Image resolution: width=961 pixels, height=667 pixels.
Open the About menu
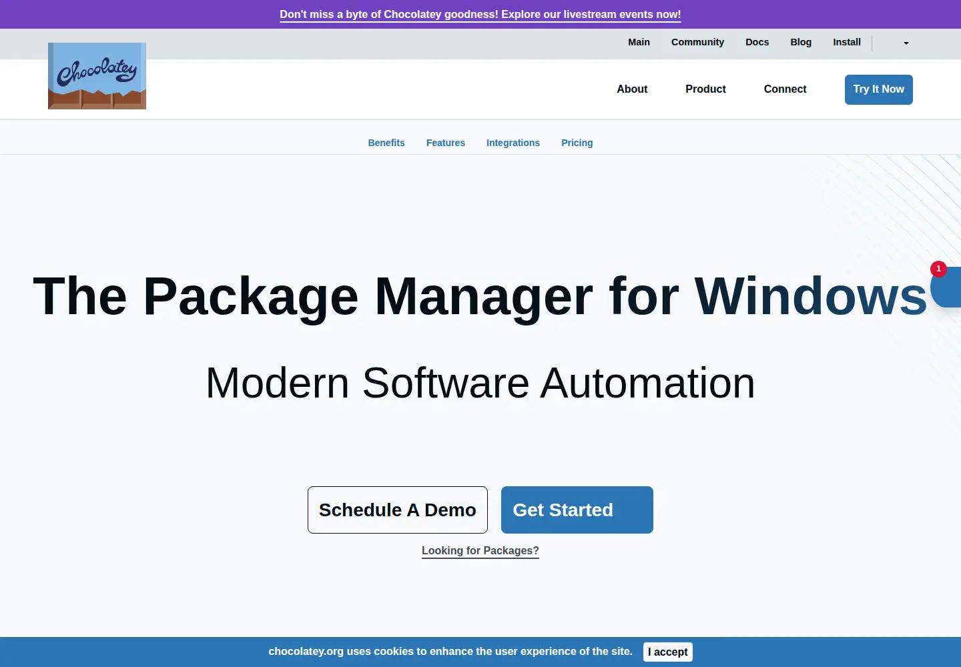click(632, 89)
